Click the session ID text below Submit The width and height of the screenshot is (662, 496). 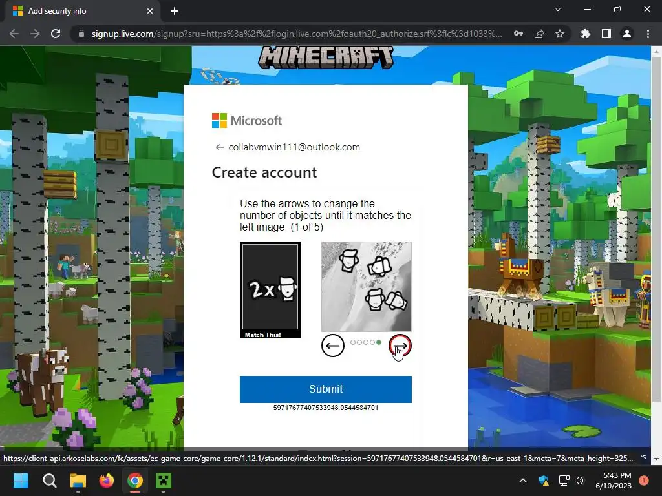(x=326, y=408)
